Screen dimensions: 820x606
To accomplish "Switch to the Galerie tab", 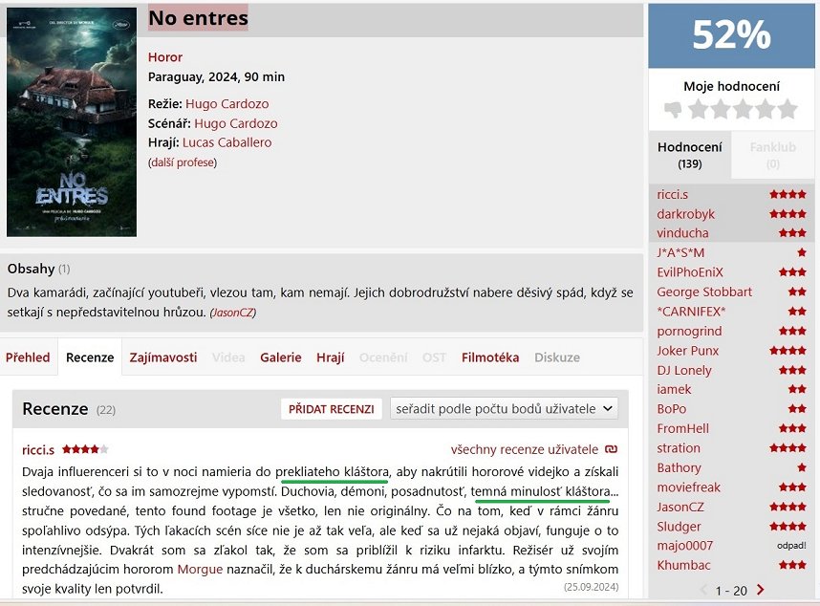I will (x=280, y=357).
